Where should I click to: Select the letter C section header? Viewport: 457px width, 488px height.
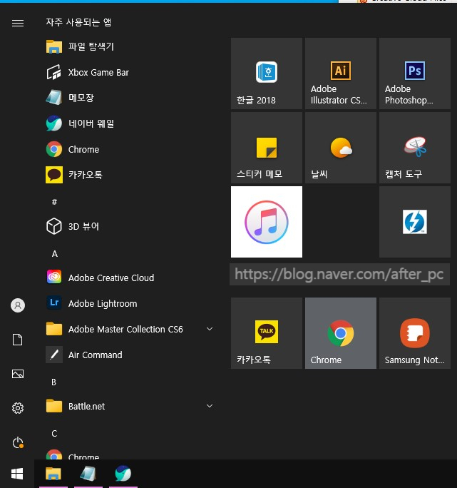click(x=54, y=434)
